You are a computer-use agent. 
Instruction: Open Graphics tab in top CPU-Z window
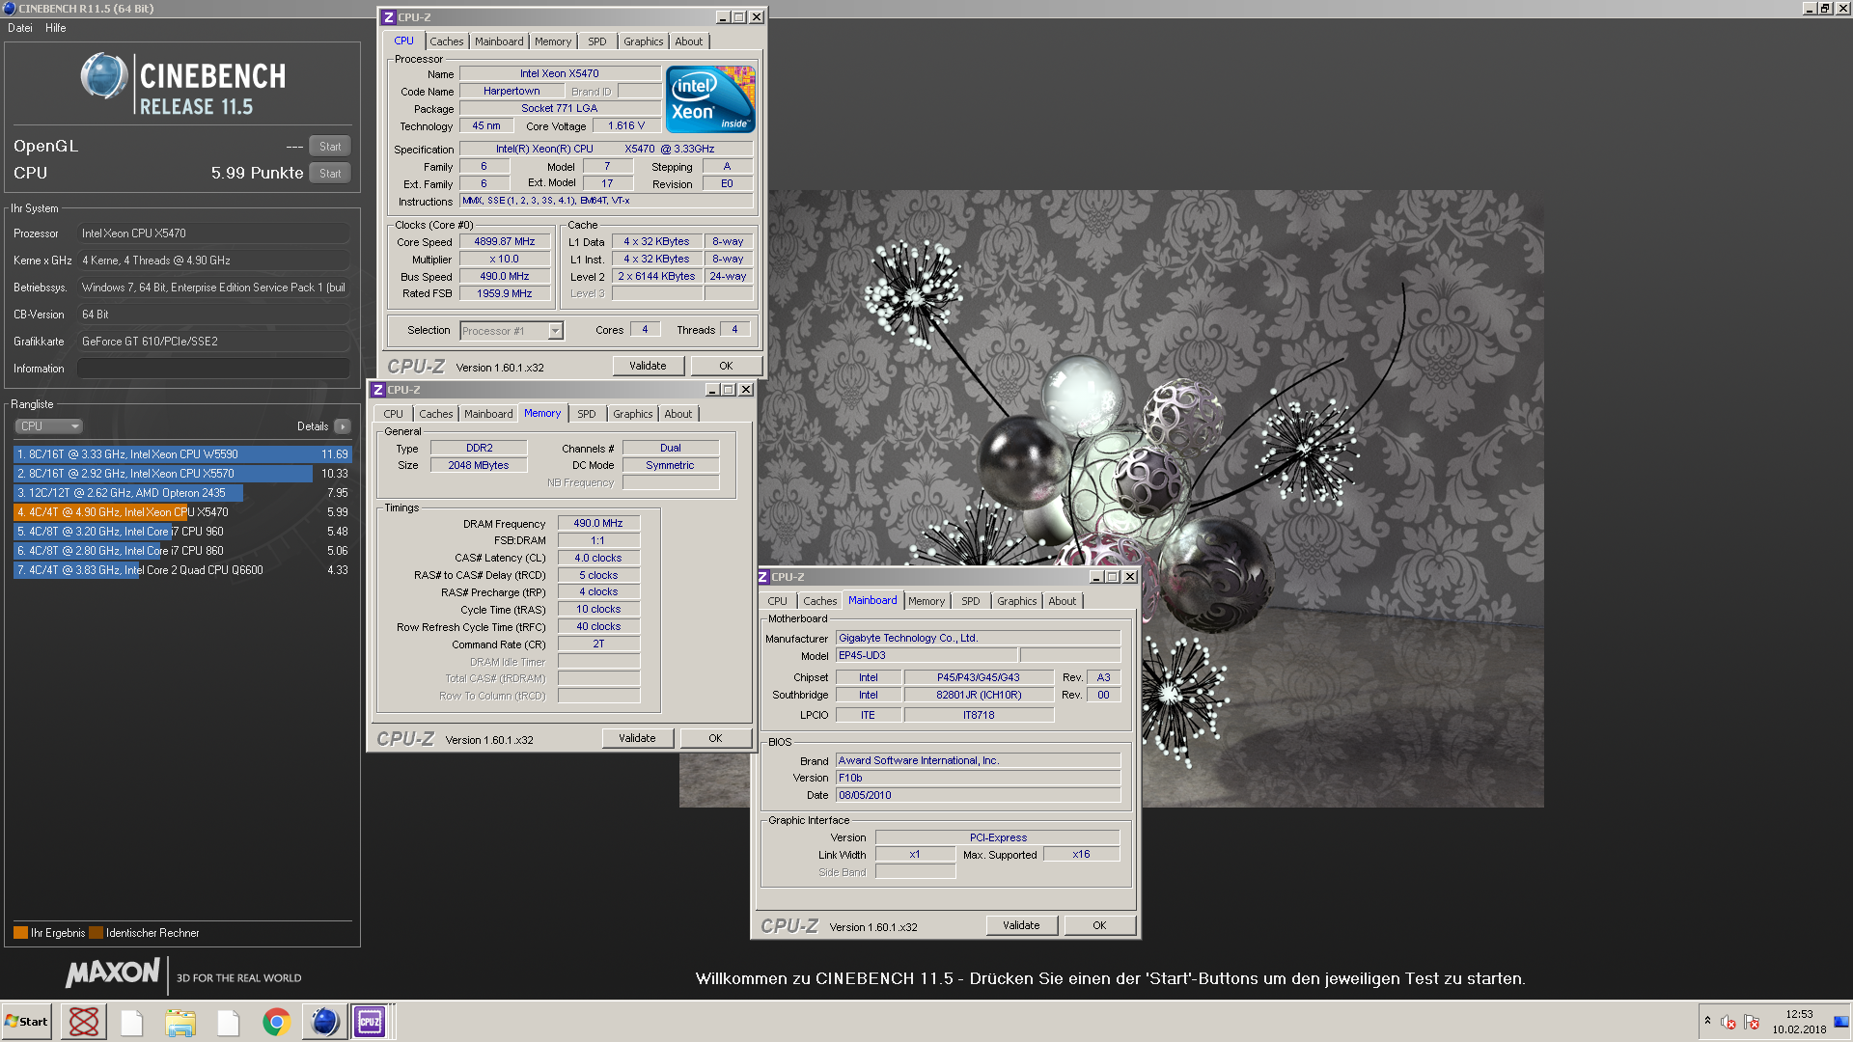[643, 41]
